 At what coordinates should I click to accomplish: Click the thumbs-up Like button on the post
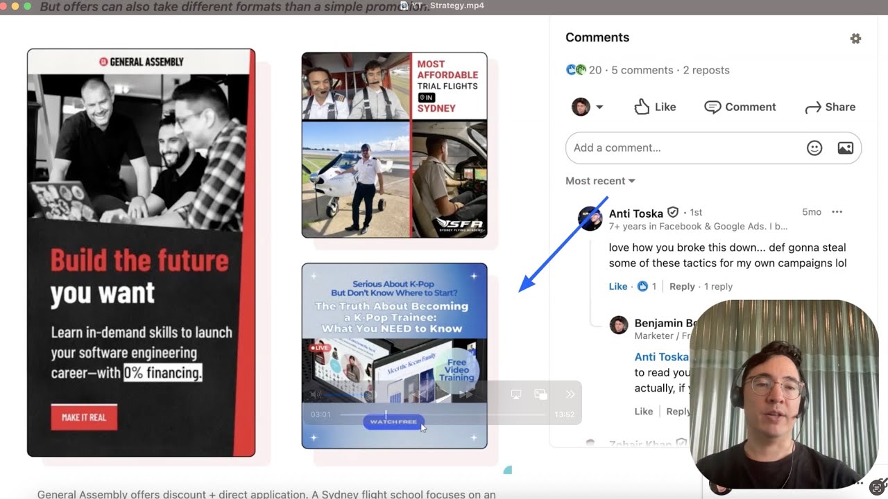tap(655, 107)
